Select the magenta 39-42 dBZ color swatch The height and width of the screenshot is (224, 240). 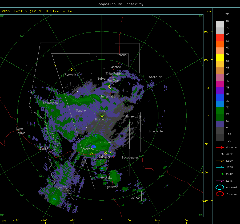220,84
